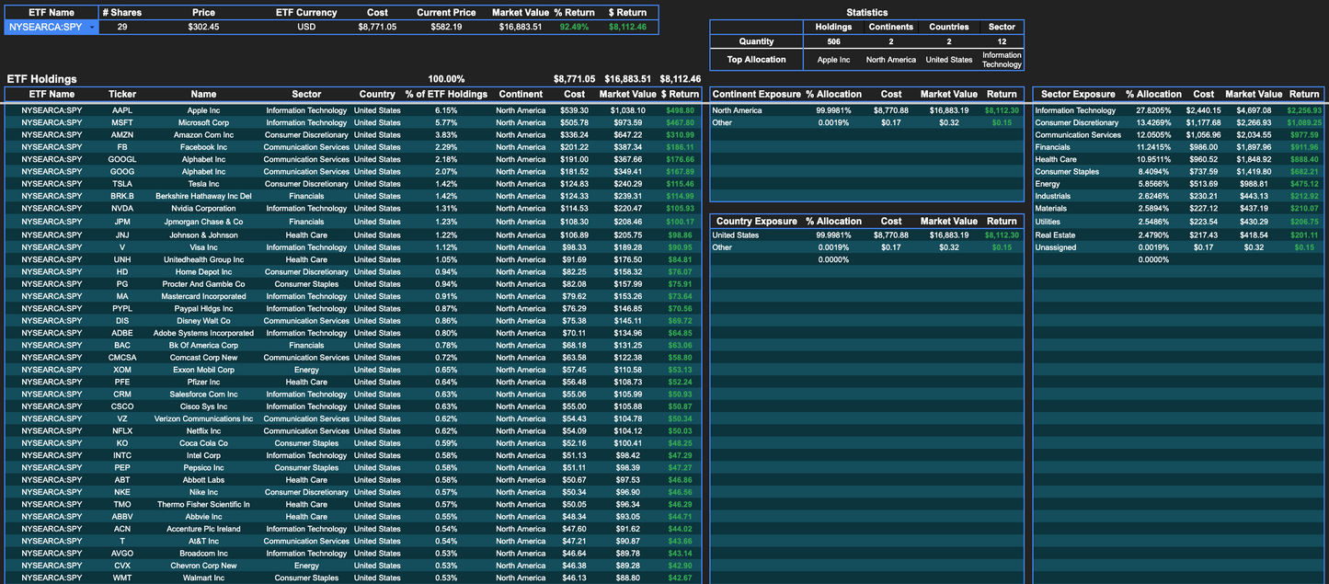The height and width of the screenshot is (584, 1329).
Task: Select the GOOGL ticker cell
Action: tap(122, 159)
